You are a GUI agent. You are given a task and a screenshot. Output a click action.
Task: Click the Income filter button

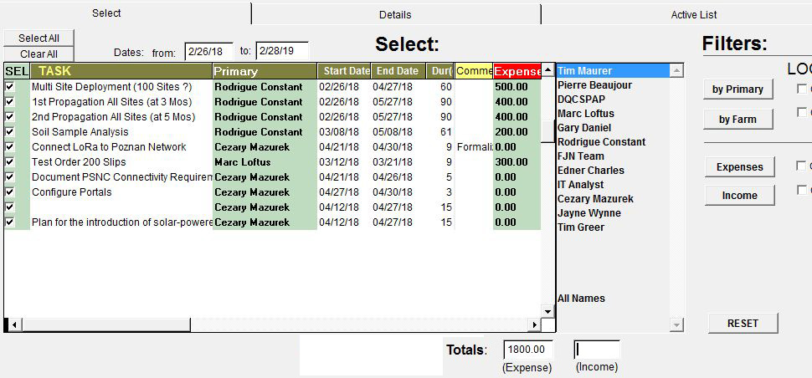738,196
